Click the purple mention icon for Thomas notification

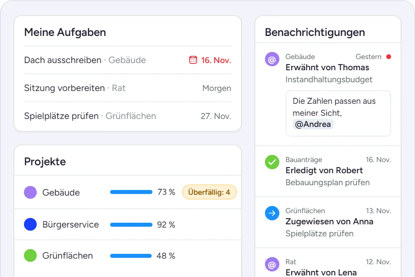[272, 59]
